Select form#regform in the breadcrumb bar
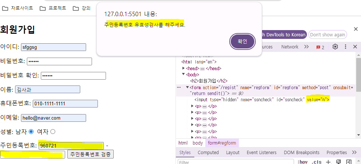The image size is (361, 164). coord(222,143)
